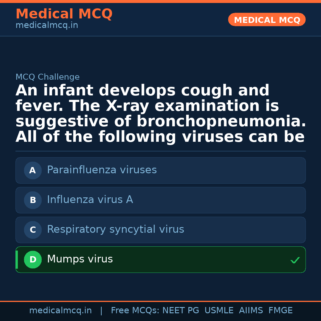Open medicalmcq.in link under the header title

tap(47, 26)
